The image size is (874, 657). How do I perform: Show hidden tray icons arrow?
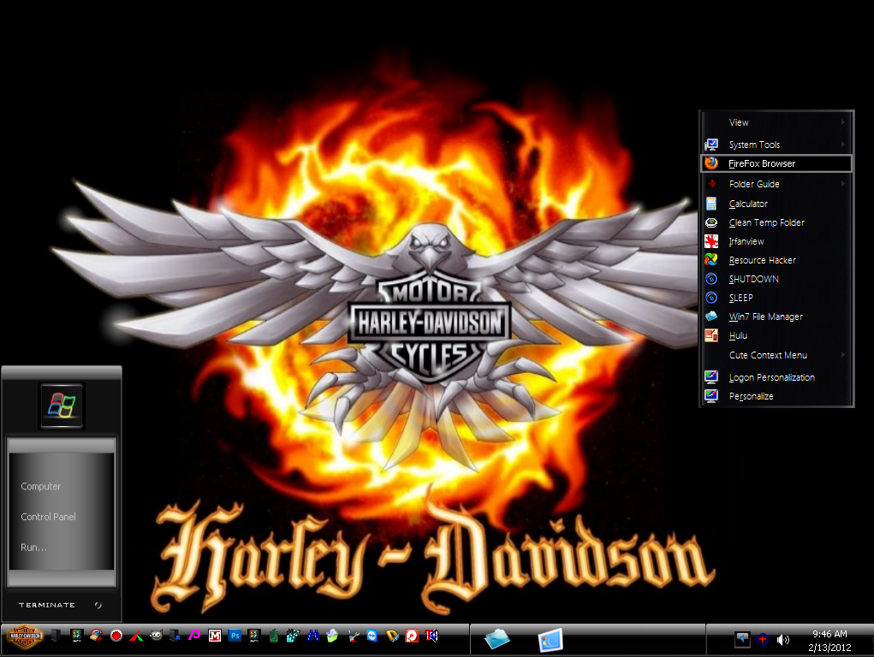coord(742,639)
